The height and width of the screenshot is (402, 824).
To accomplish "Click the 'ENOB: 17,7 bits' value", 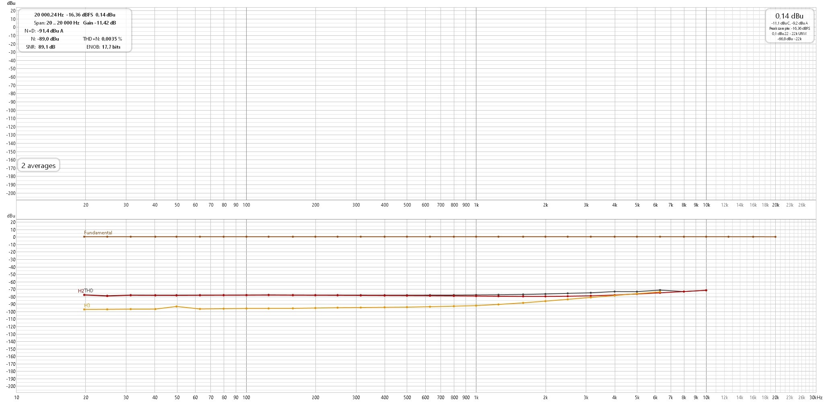I will [x=103, y=47].
